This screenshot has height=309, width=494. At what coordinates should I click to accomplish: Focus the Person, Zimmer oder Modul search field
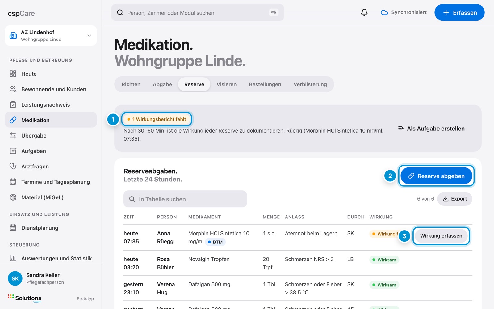[198, 12]
